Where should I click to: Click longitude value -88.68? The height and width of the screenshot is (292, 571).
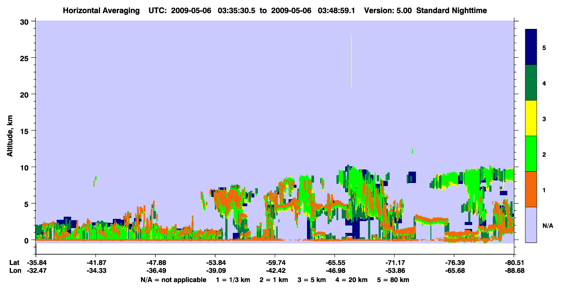514,271
